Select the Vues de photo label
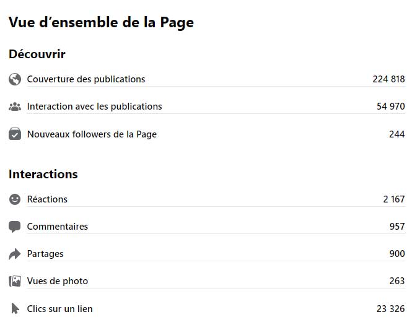 57,281
